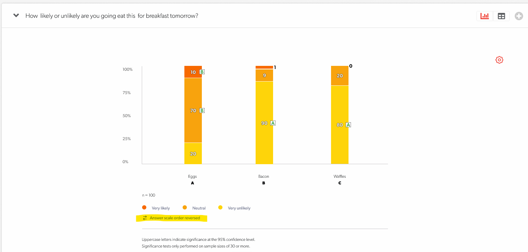Open chart settings gear icon
This screenshot has height=252, width=528.
(499, 60)
